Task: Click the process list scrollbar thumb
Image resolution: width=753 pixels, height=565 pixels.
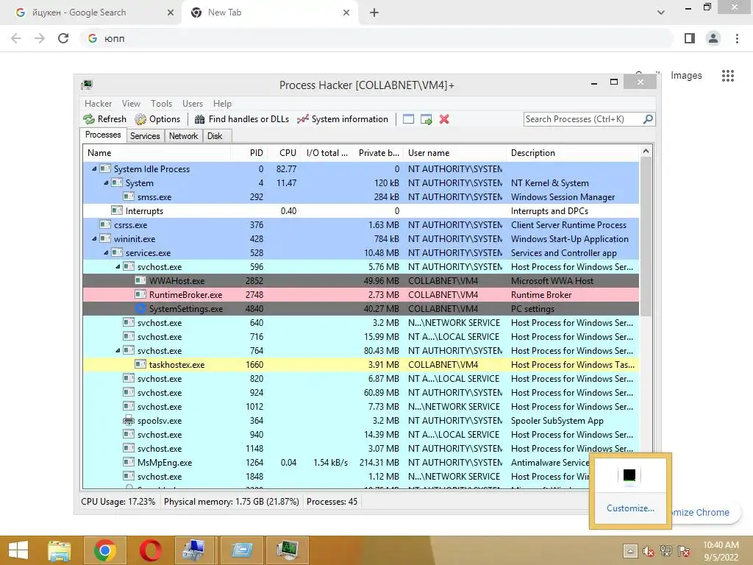Action: click(646, 237)
